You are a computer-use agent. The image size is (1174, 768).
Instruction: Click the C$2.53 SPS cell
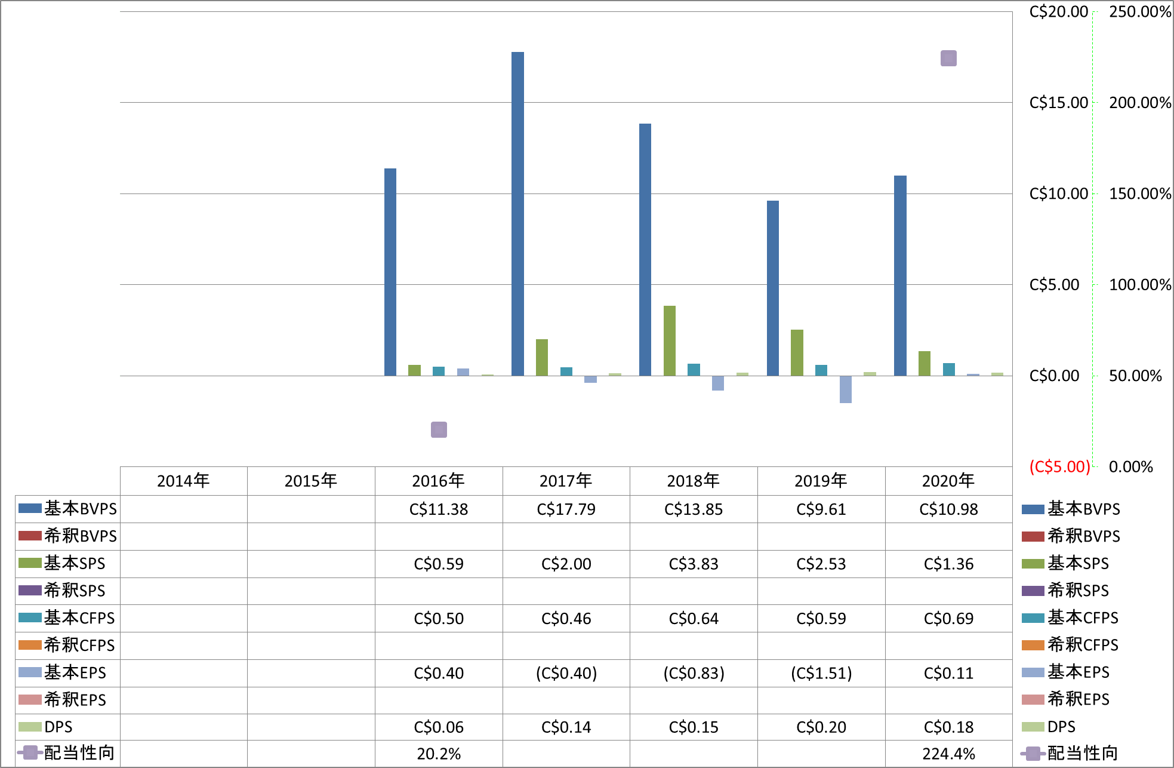(821, 564)
